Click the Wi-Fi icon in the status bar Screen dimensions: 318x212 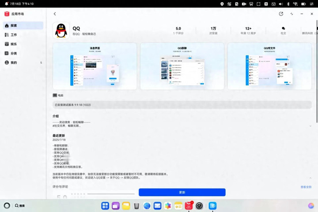click(295, 4)
